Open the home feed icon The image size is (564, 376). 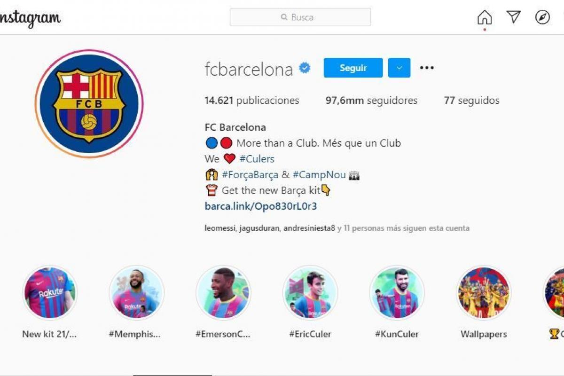tap(485, 17)
